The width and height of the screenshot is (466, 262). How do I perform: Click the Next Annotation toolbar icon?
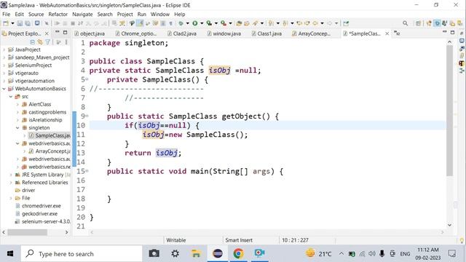[271, 23]
